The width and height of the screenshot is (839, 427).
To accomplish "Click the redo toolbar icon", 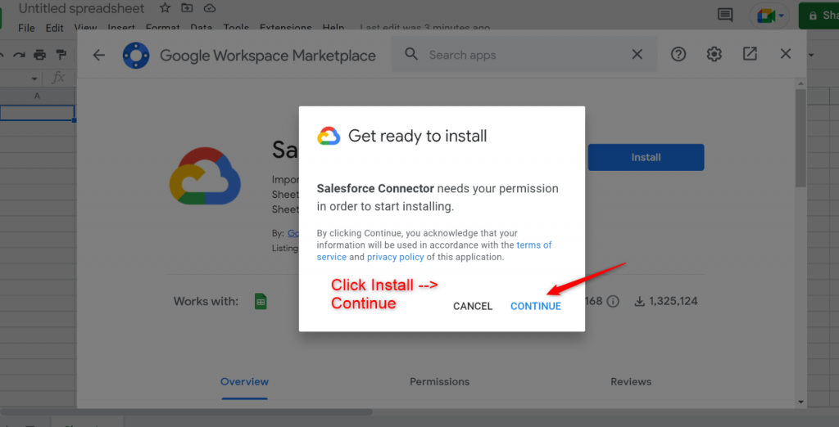I will coord(20,55).
